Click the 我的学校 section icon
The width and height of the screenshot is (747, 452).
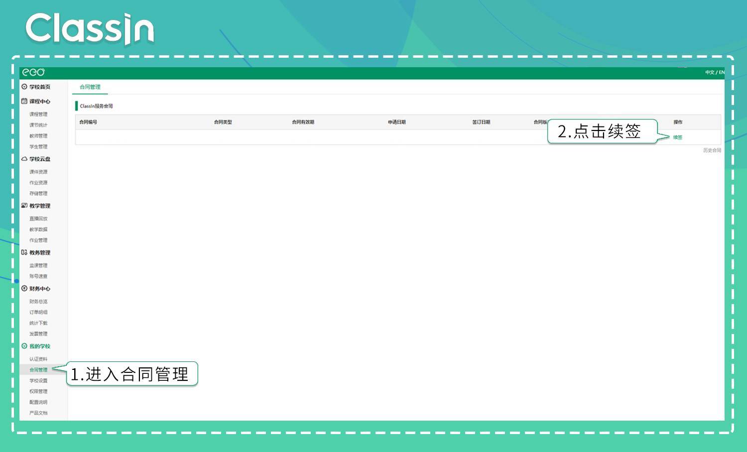point(24,346)
